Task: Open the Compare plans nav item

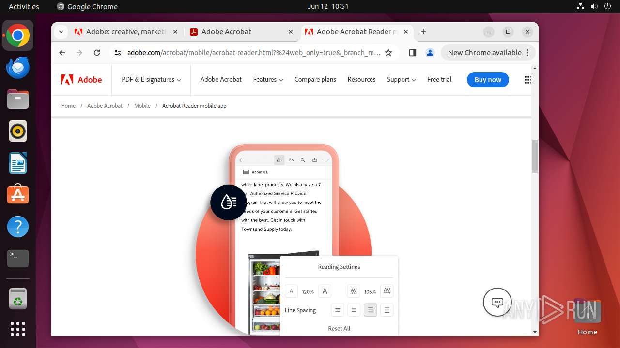Action: (x=315, y=80)
